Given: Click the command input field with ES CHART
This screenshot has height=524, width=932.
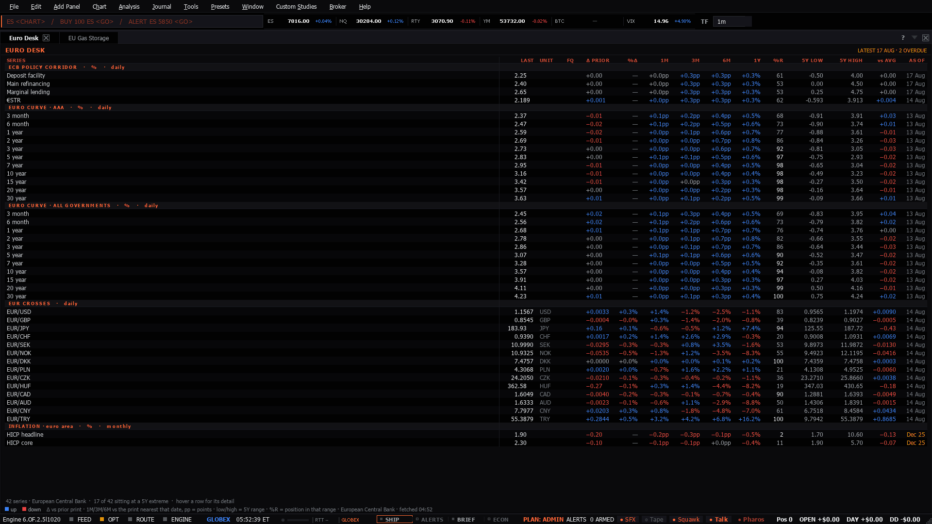Looking at the screenshot, I should (132, 21).
